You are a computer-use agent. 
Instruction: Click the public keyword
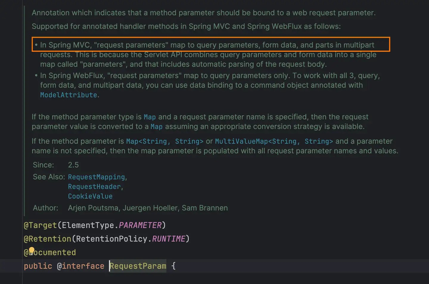coord(38,266)
